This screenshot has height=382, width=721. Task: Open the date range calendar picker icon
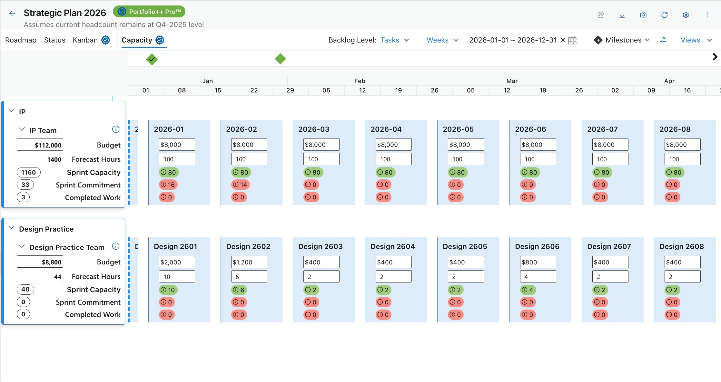[x=572, y=40]
